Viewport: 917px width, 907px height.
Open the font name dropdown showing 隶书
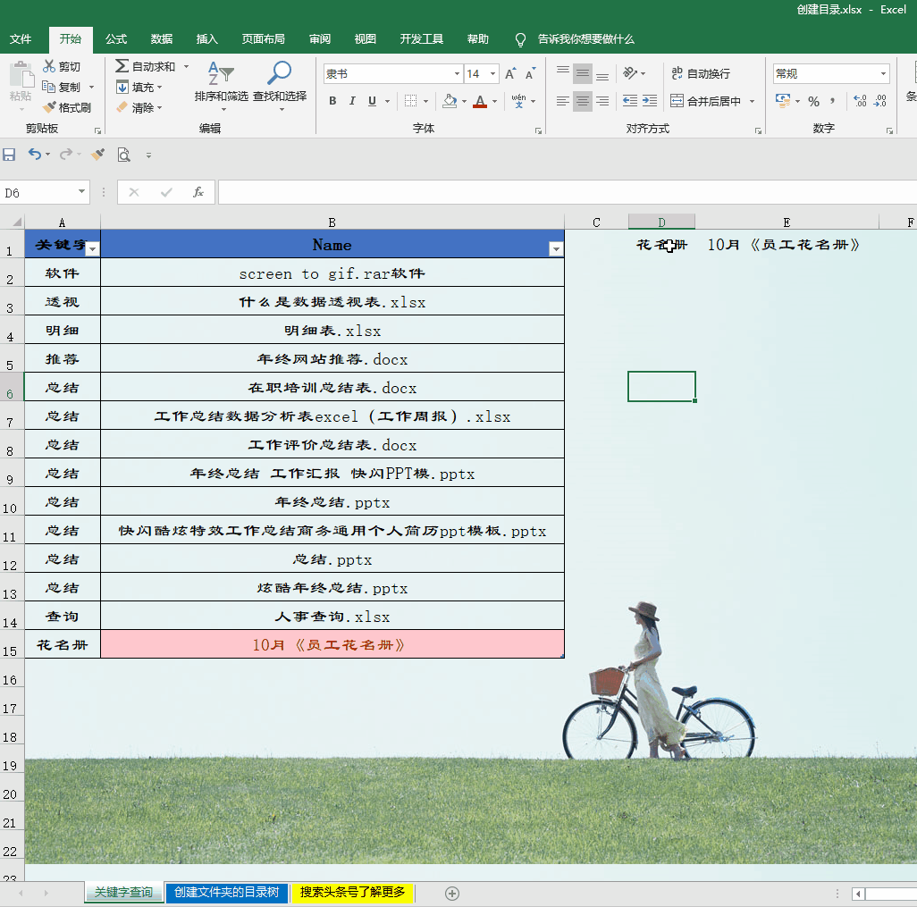tap(456, 72)
